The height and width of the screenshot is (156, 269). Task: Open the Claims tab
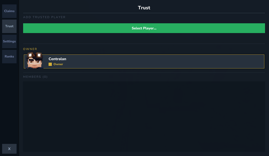(9, 11)
